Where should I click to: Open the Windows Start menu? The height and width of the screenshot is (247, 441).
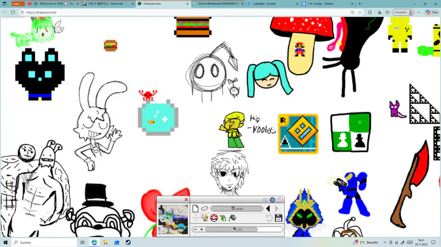click(x=5, y=242)
